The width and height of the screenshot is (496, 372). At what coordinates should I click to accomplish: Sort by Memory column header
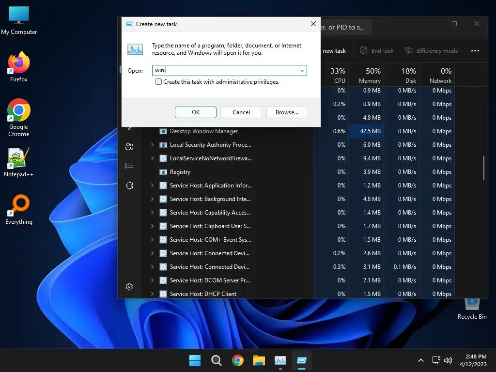pyautogui.click(x=366, y=75)
